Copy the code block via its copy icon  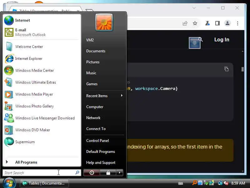(226, 69)
